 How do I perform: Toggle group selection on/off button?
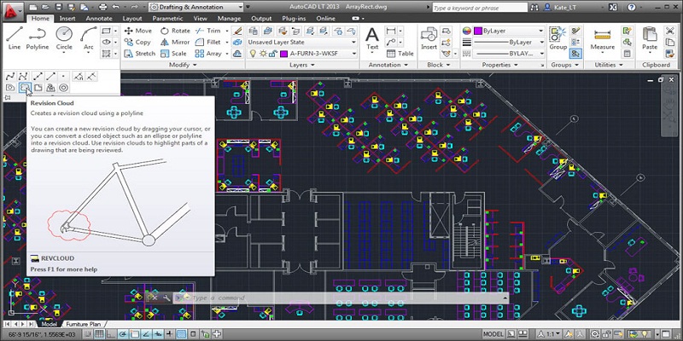[x=575, y=54]
